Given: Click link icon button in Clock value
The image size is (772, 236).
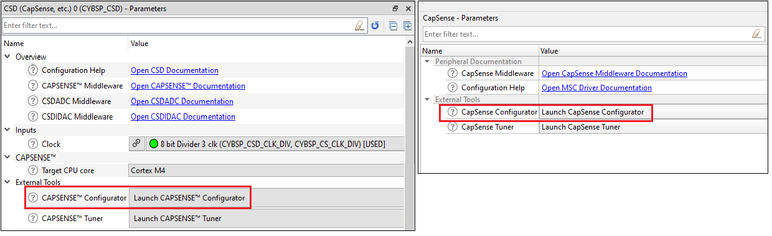Looking at the screenshot, I should pos(136,144).
